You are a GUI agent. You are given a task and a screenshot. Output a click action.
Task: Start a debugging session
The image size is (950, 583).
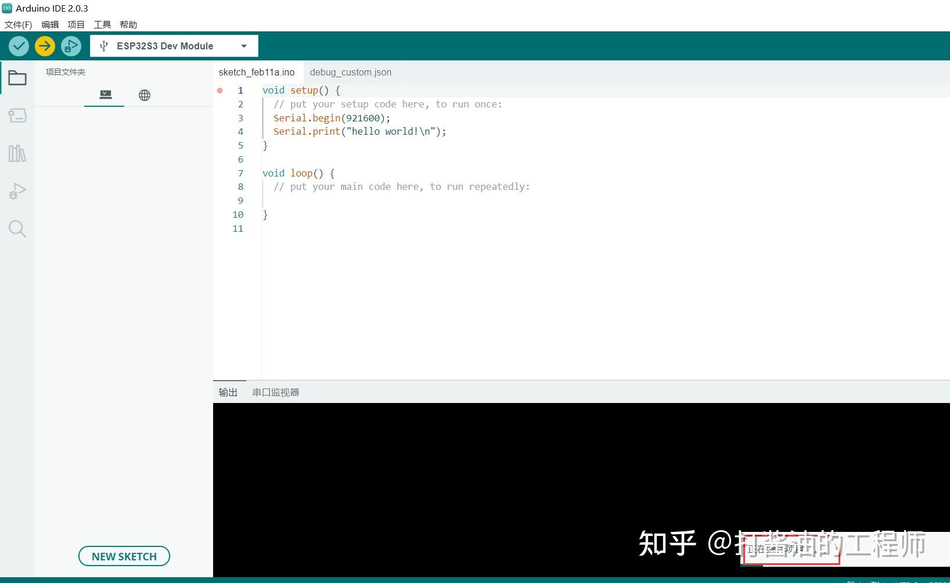(x=71, y=46)
